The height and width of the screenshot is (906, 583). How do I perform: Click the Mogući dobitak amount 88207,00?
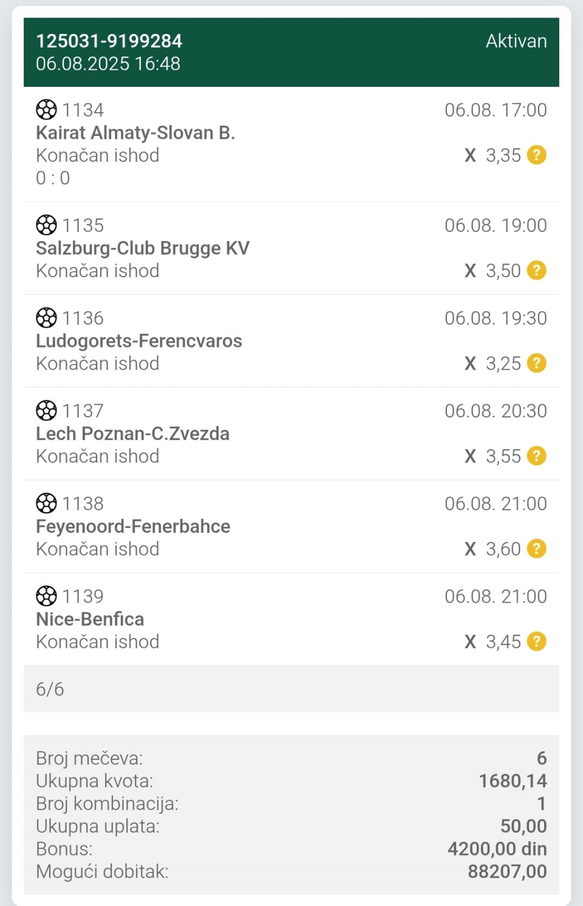tap(507, 871)
